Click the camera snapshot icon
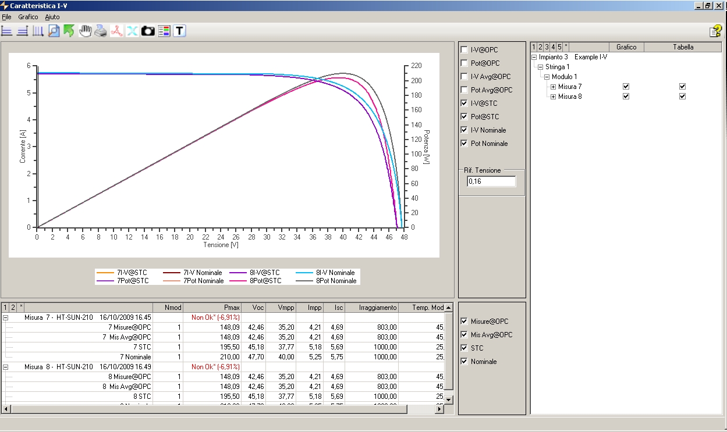This screenshot has height=432, width=727. 148,31
